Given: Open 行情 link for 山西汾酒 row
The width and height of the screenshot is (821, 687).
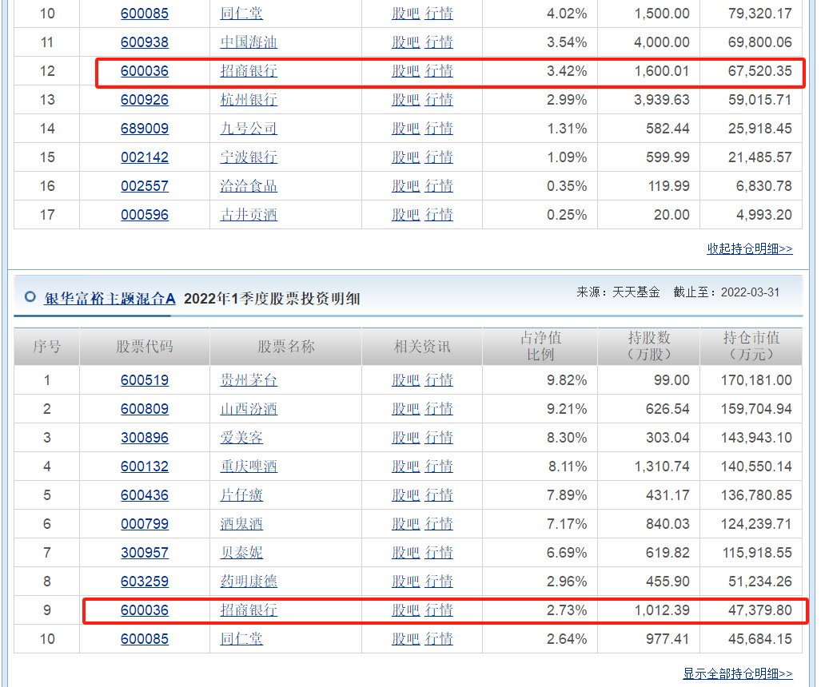Looking at the screenshot, I should pos(439,409).
